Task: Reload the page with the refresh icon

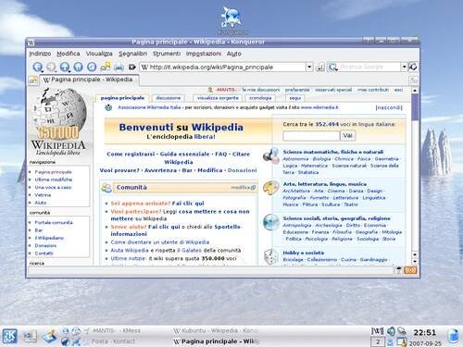Action: (x=92, y=67)
